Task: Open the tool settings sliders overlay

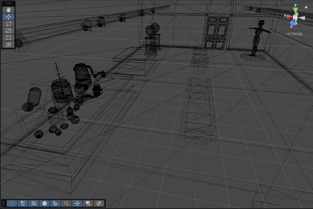Action: coord(23,203)
